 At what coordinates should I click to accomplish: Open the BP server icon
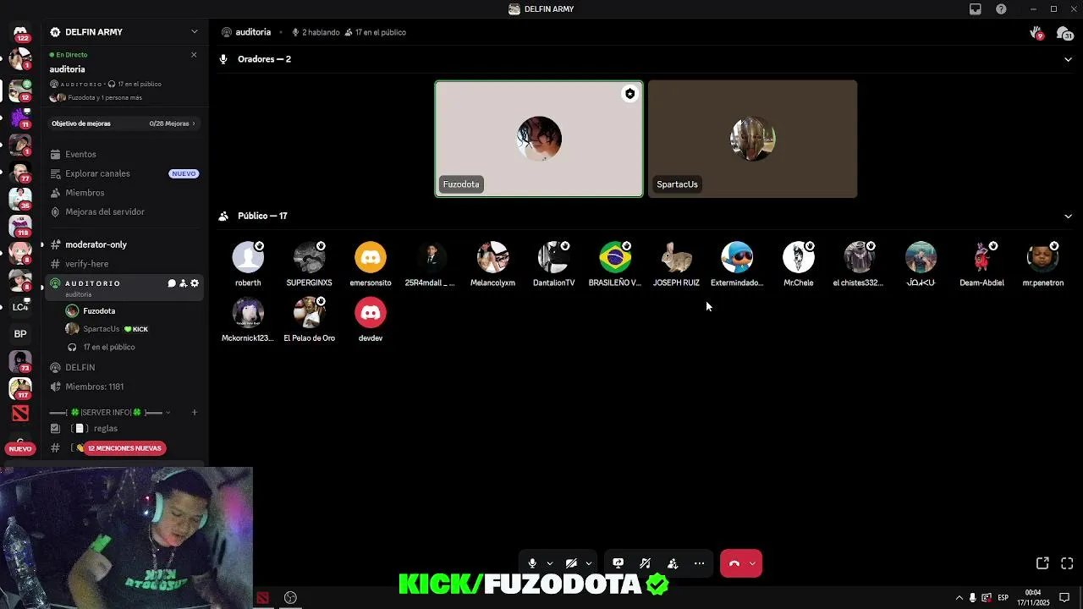click(20, 334)
